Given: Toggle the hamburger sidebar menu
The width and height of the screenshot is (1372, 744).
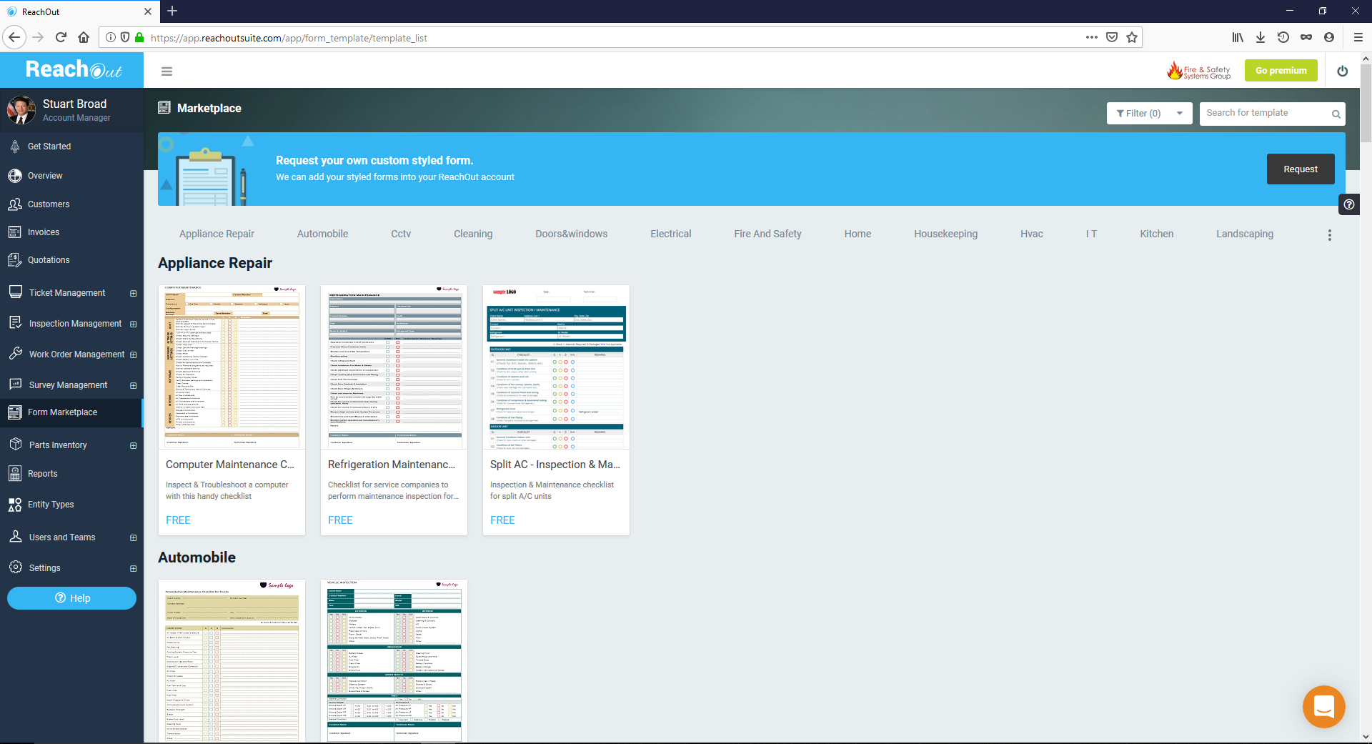Looking at the screenshot, I should 166,71.
